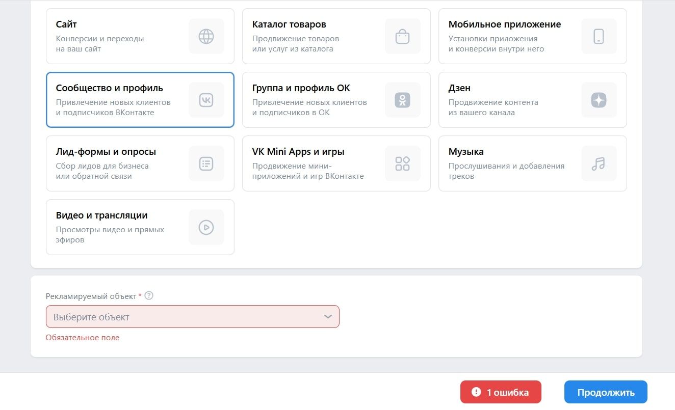Screen dimensions: 675x410
Task: Click the play icon for Видео и трансляции
Action: [206, 227]
